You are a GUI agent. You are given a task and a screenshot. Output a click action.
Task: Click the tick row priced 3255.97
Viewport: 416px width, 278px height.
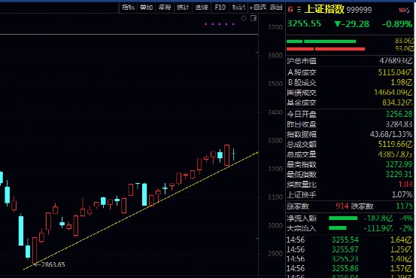(x=349, y=249)
